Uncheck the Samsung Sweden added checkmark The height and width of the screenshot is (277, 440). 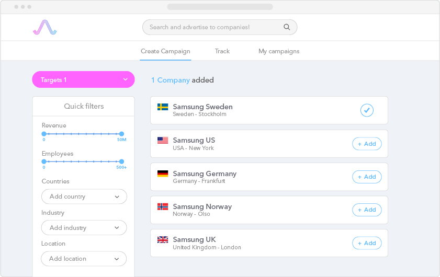point(367,110)
